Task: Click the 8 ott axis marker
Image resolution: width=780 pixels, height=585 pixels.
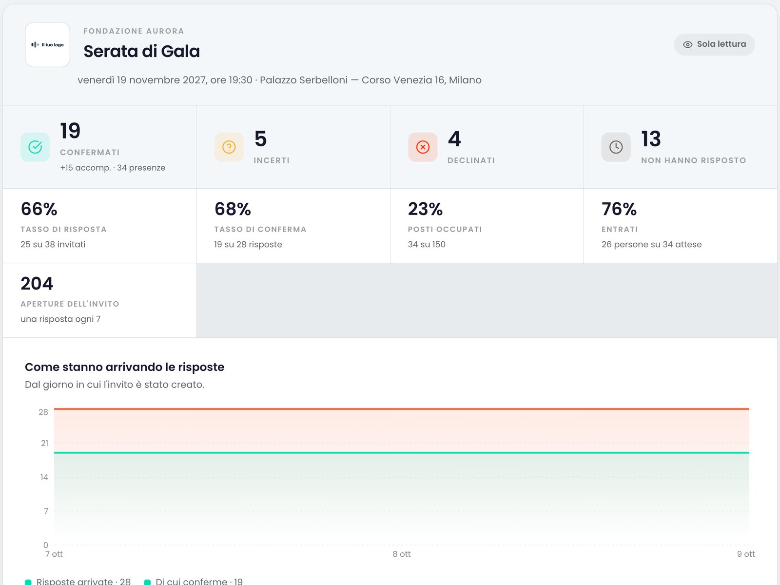Action: coord(402,554)
